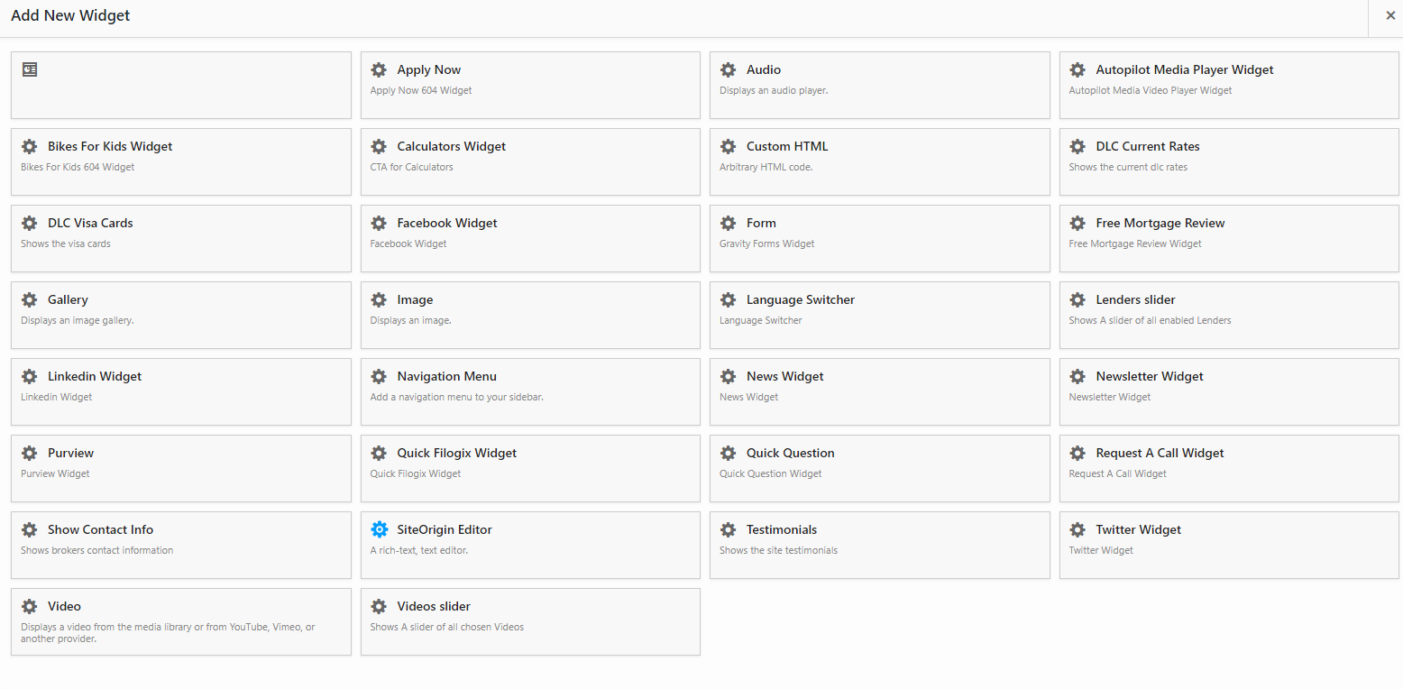Click the 'Gravity Forms Widget' description
This screenshot has height=689, width=1403.
767,243
